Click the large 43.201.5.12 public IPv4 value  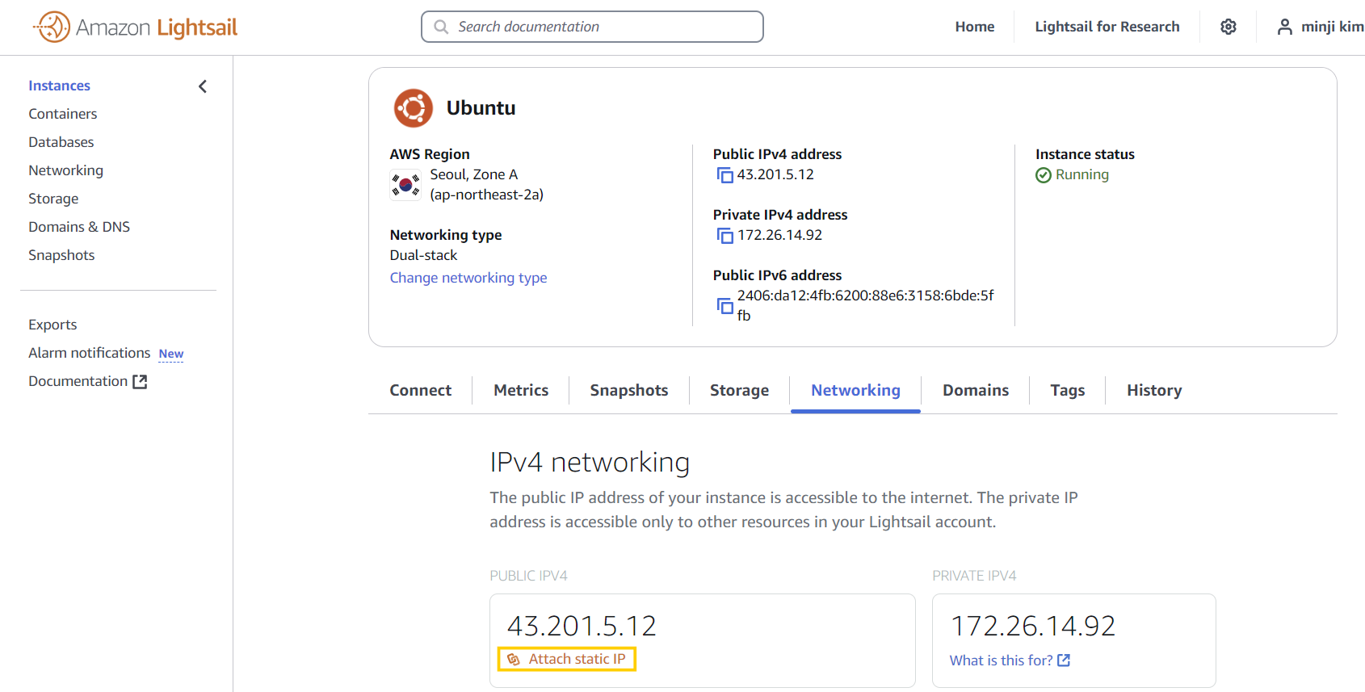point(582,626)
